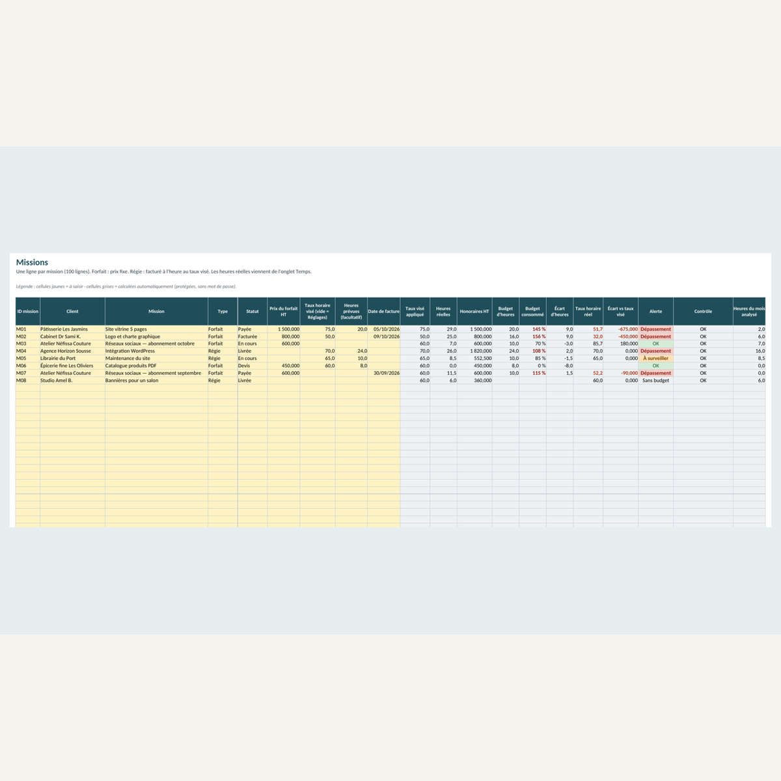Click the '1 820,000' honoraires cell
The height and width of the screenshot is (781, 781).
pos(474,351)
